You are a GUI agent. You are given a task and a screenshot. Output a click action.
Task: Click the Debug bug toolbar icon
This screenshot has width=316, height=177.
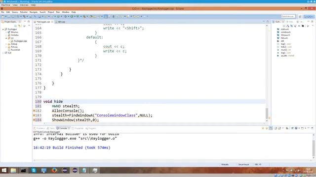coord(66,16)
